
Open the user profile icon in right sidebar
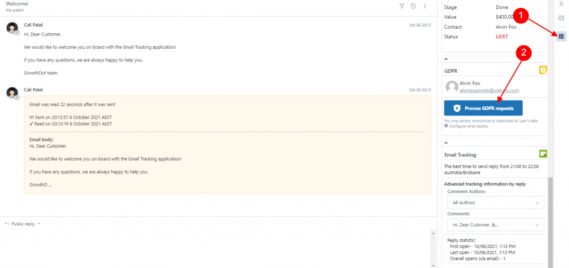click(561, 4)
